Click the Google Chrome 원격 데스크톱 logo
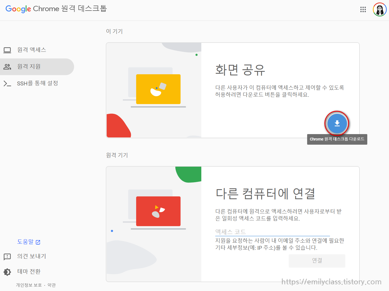 point(56,9)
